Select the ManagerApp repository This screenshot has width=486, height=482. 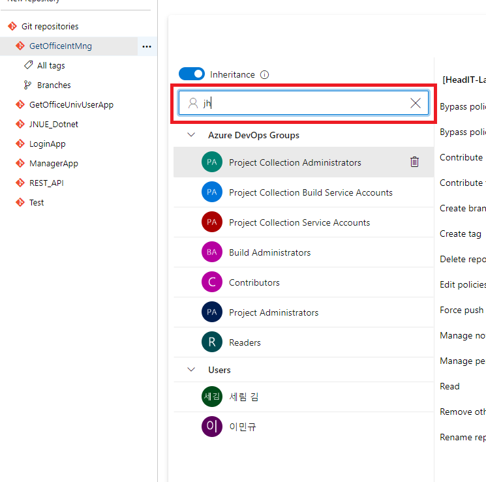53,164
